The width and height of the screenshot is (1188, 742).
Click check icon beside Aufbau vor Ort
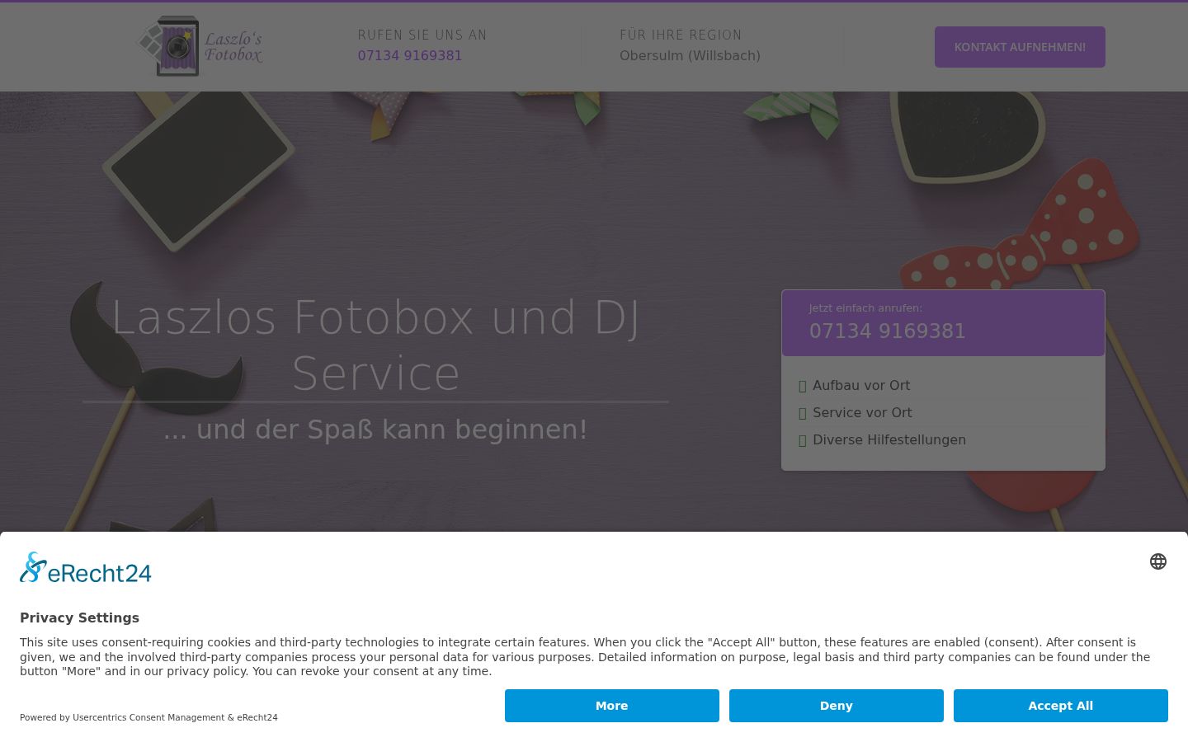[803, 386]
